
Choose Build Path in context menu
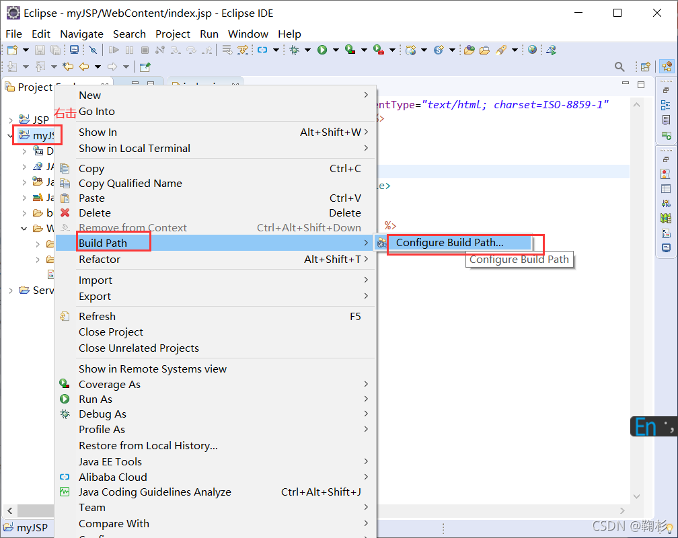215,243
